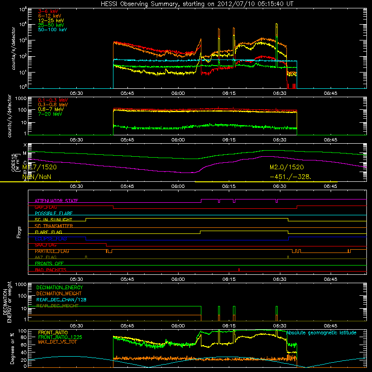372x372 pixels.
Task: Click the GOES15 axis label
Action: [x=13, y=162]
